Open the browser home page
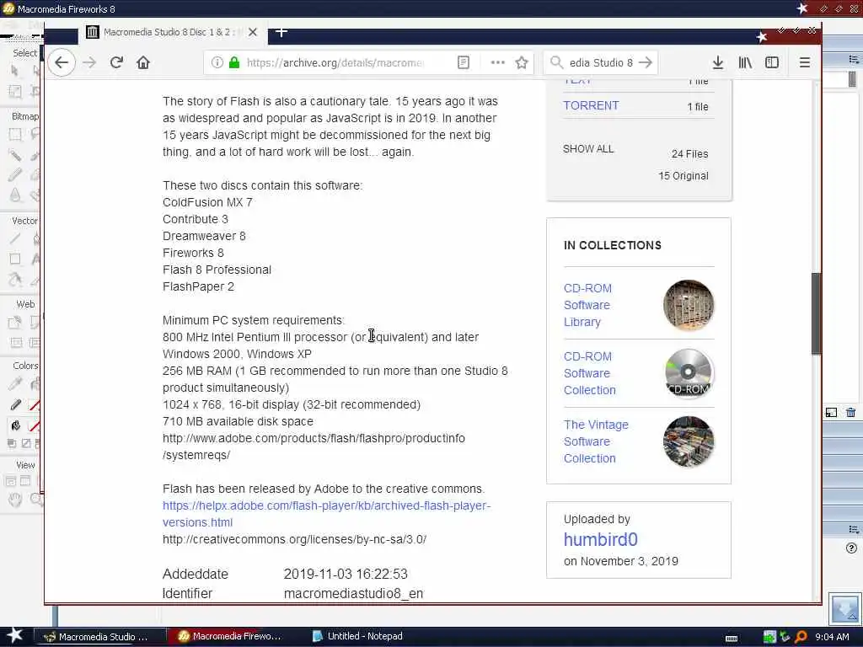This screenshot has width=863, height=647. tap(143, 62)
